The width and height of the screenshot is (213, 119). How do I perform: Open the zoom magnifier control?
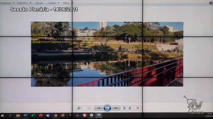pyautogui.click(x=79, y=108)
